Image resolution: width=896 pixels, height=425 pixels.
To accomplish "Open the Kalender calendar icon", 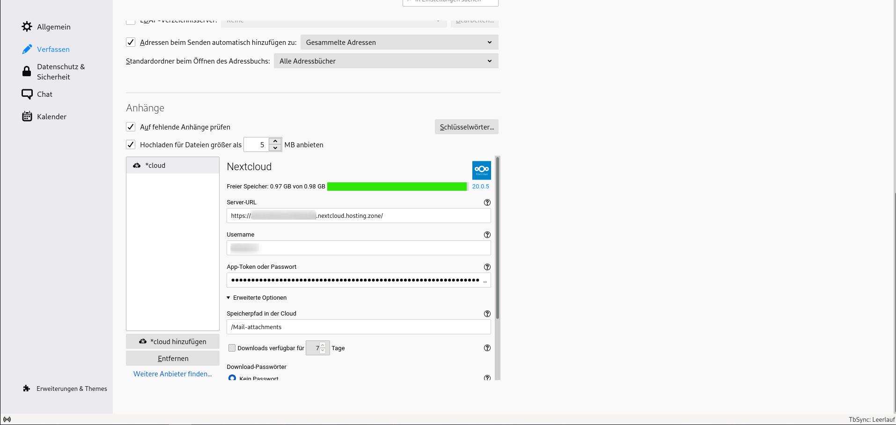I will pos(27,116).
